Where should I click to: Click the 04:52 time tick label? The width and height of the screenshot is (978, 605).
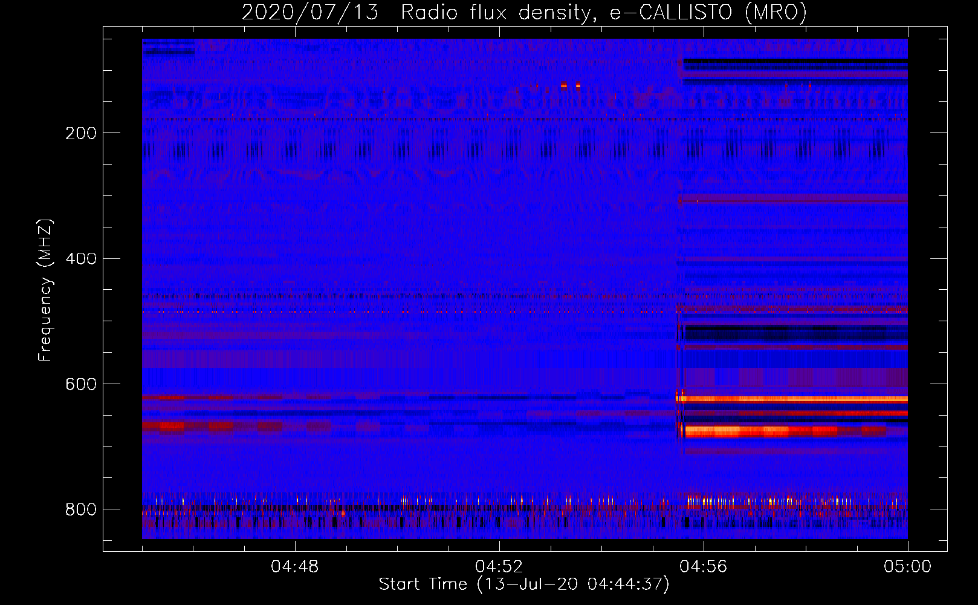pos(499,567)
